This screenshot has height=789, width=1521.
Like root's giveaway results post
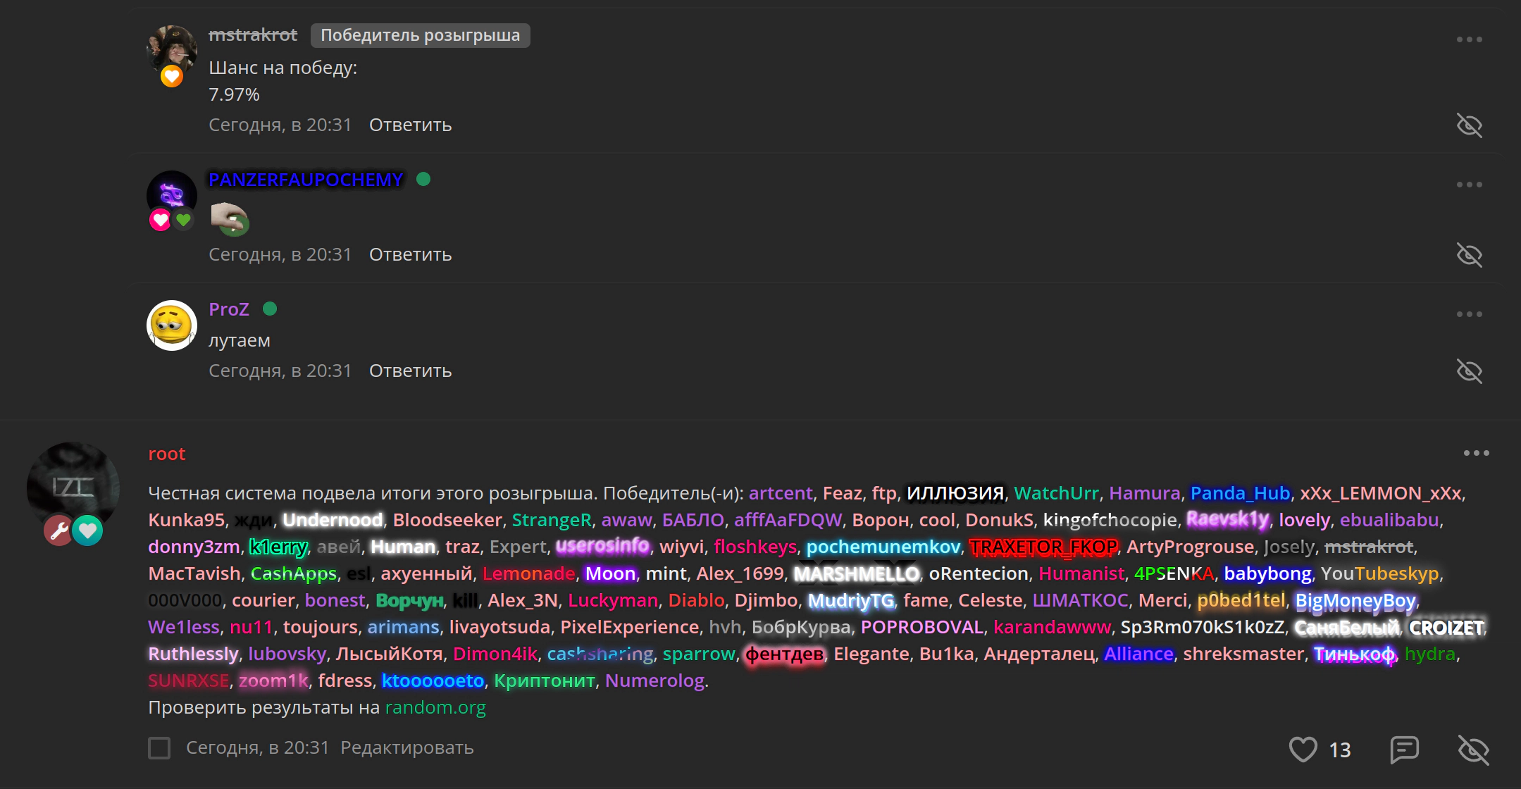pyautogui.click(x=1303, y=749)
